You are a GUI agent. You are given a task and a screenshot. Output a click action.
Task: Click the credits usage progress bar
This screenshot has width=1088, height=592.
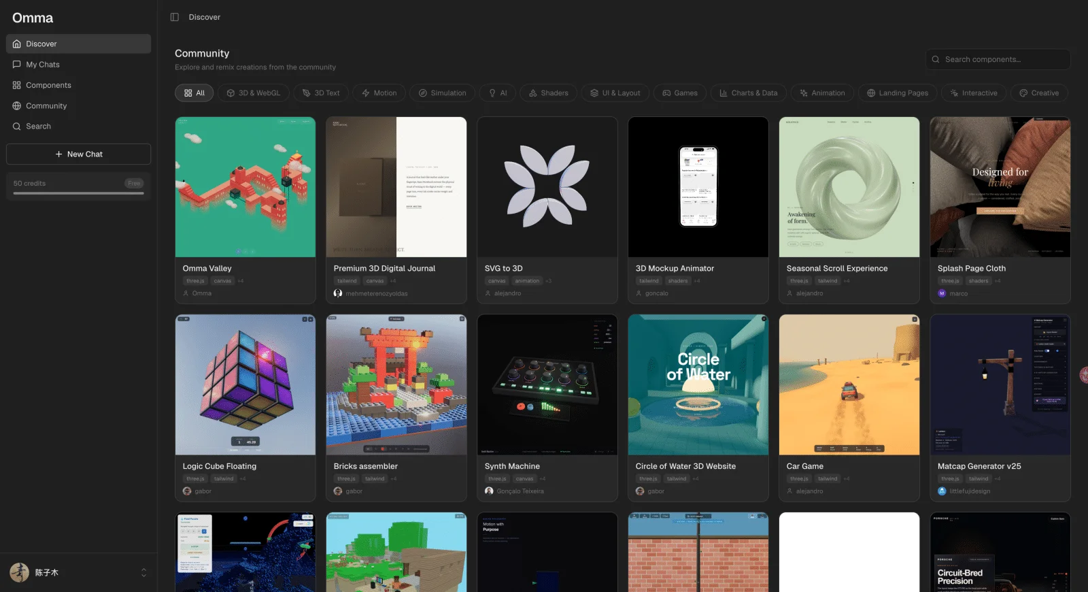(x=78, y=193)
